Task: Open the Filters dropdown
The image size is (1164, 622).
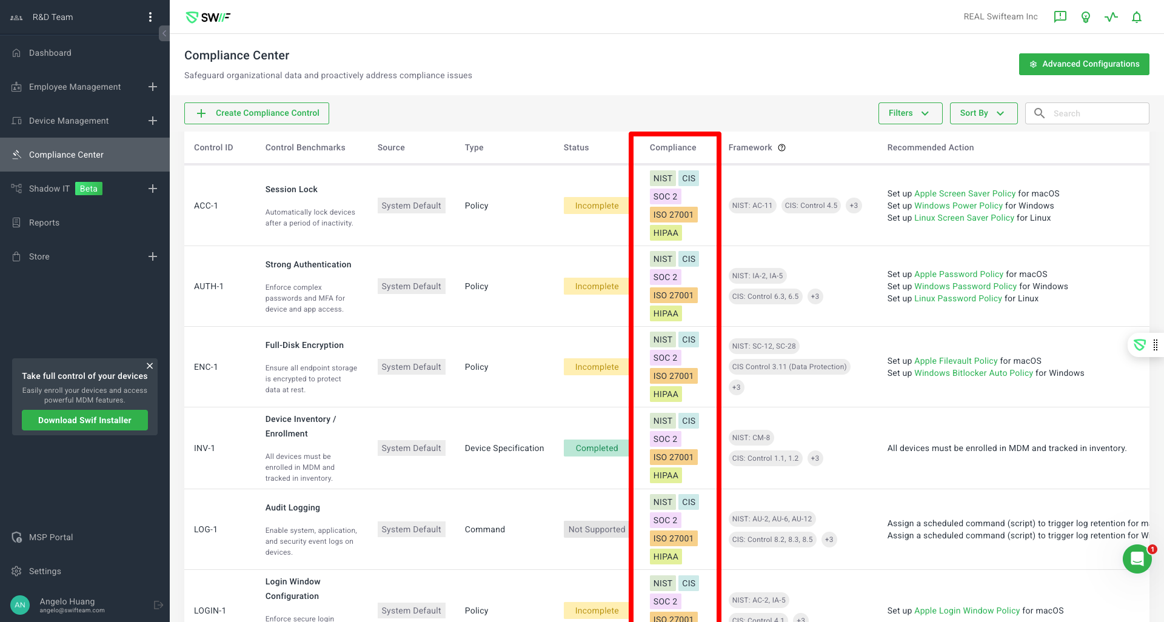Action: [909, 113]
